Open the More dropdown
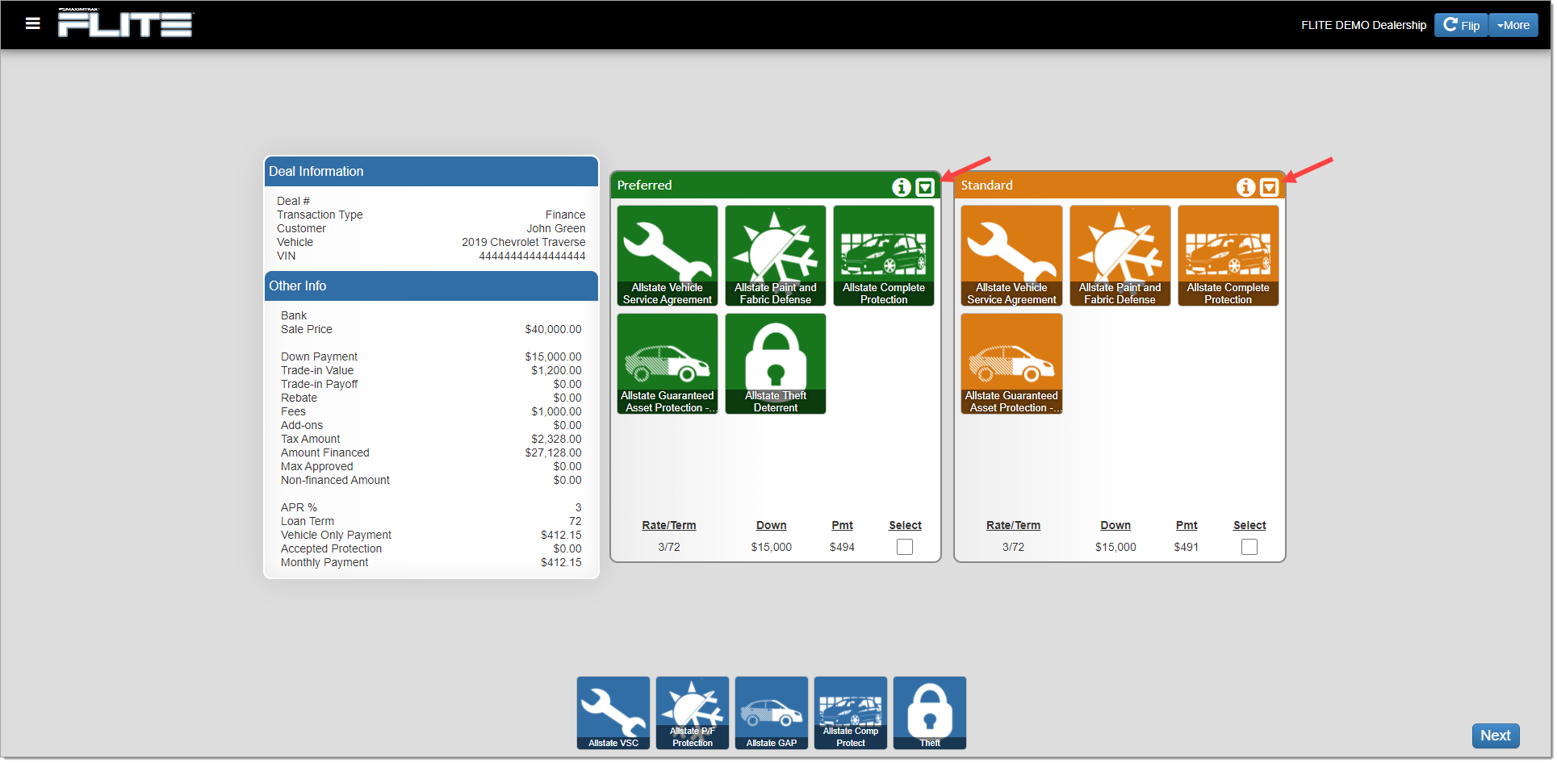 click(x=1513, y=25)
